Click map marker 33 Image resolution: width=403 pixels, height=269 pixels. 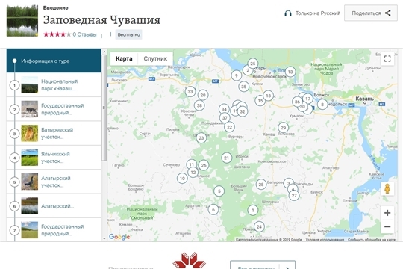(190, 92)
